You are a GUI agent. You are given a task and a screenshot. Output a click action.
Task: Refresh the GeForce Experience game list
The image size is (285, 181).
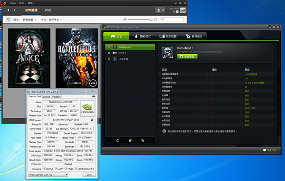118,140
